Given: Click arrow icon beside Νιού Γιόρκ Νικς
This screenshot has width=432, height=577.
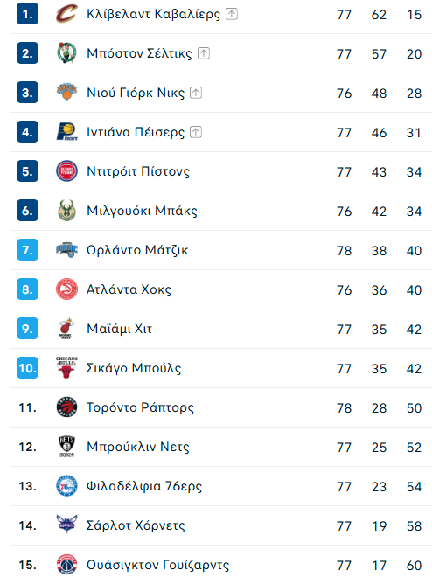Looking at the screenshot, I should click(x=196, y=93).
